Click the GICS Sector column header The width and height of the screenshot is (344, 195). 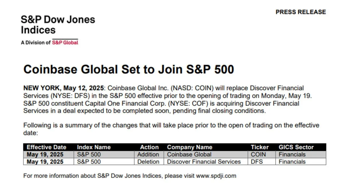296,147
